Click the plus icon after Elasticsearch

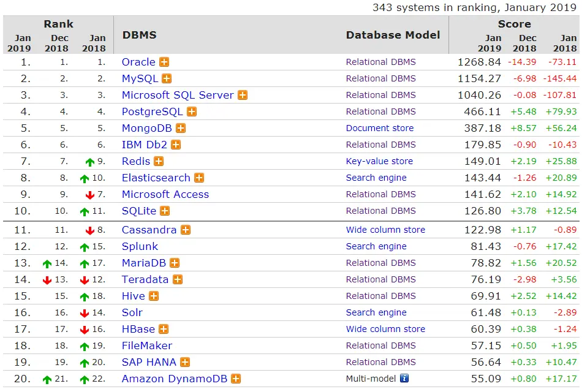click(x=199, y=178)
